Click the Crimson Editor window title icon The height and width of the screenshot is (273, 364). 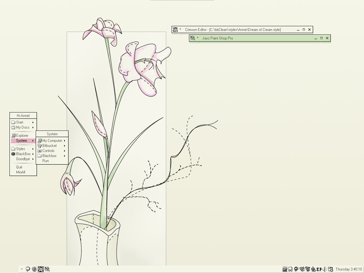(175, 29)
